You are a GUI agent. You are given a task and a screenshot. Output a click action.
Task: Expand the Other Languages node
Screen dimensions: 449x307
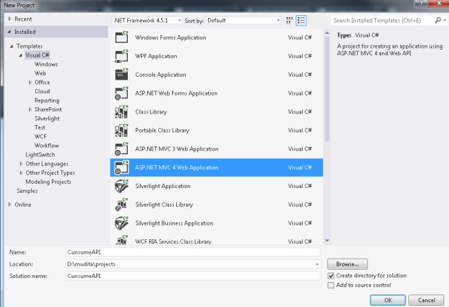(21, 164)
